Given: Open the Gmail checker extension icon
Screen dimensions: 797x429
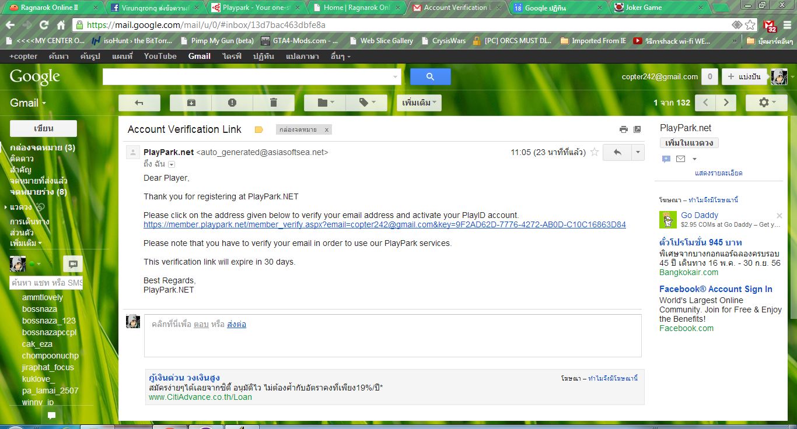Looking at the screenshot, I should coord(770,26).
